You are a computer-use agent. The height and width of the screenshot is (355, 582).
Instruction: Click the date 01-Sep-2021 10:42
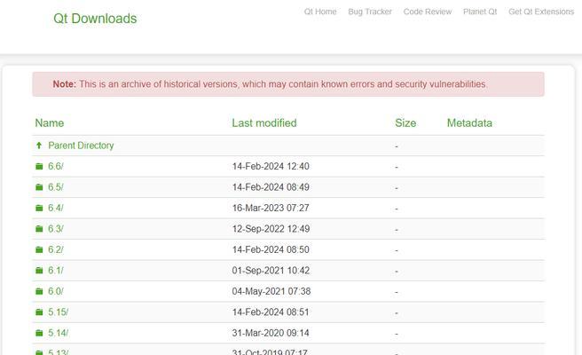click(x=271, y=271)
